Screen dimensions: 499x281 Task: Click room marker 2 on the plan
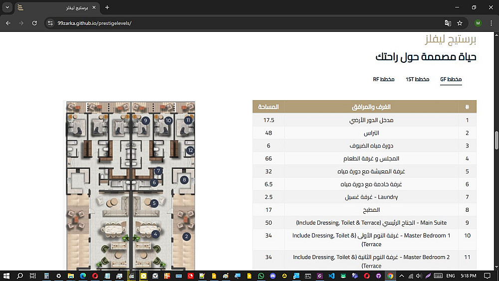(187, 237)
